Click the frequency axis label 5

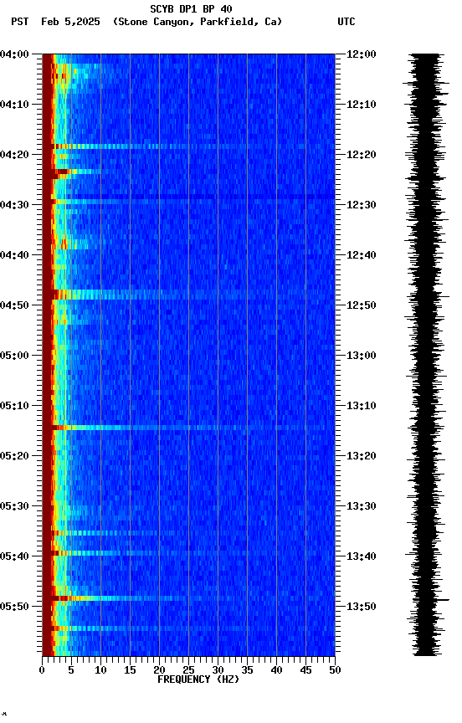tap(71, 670)
